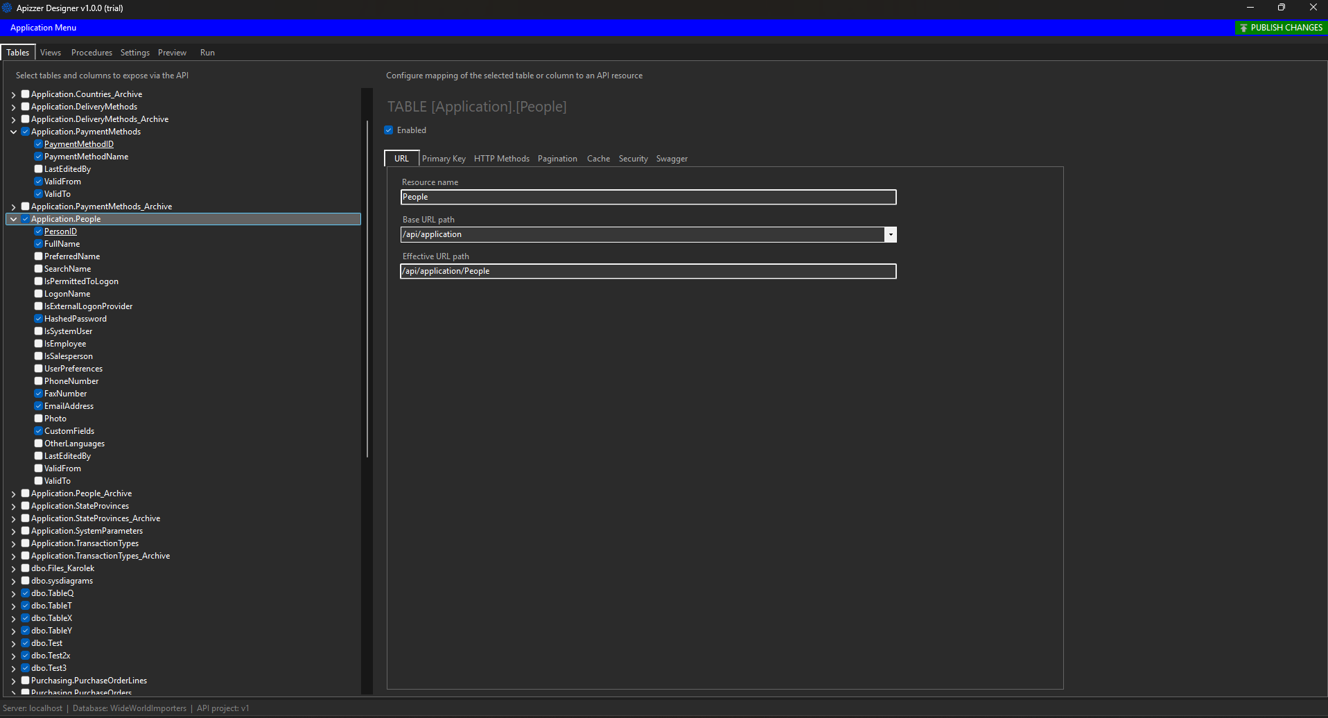The height and width of the screenshot is (718, 1328).
Task: Check the dbo.sysdiagrams table checkbox
Action: pos(25,581)
